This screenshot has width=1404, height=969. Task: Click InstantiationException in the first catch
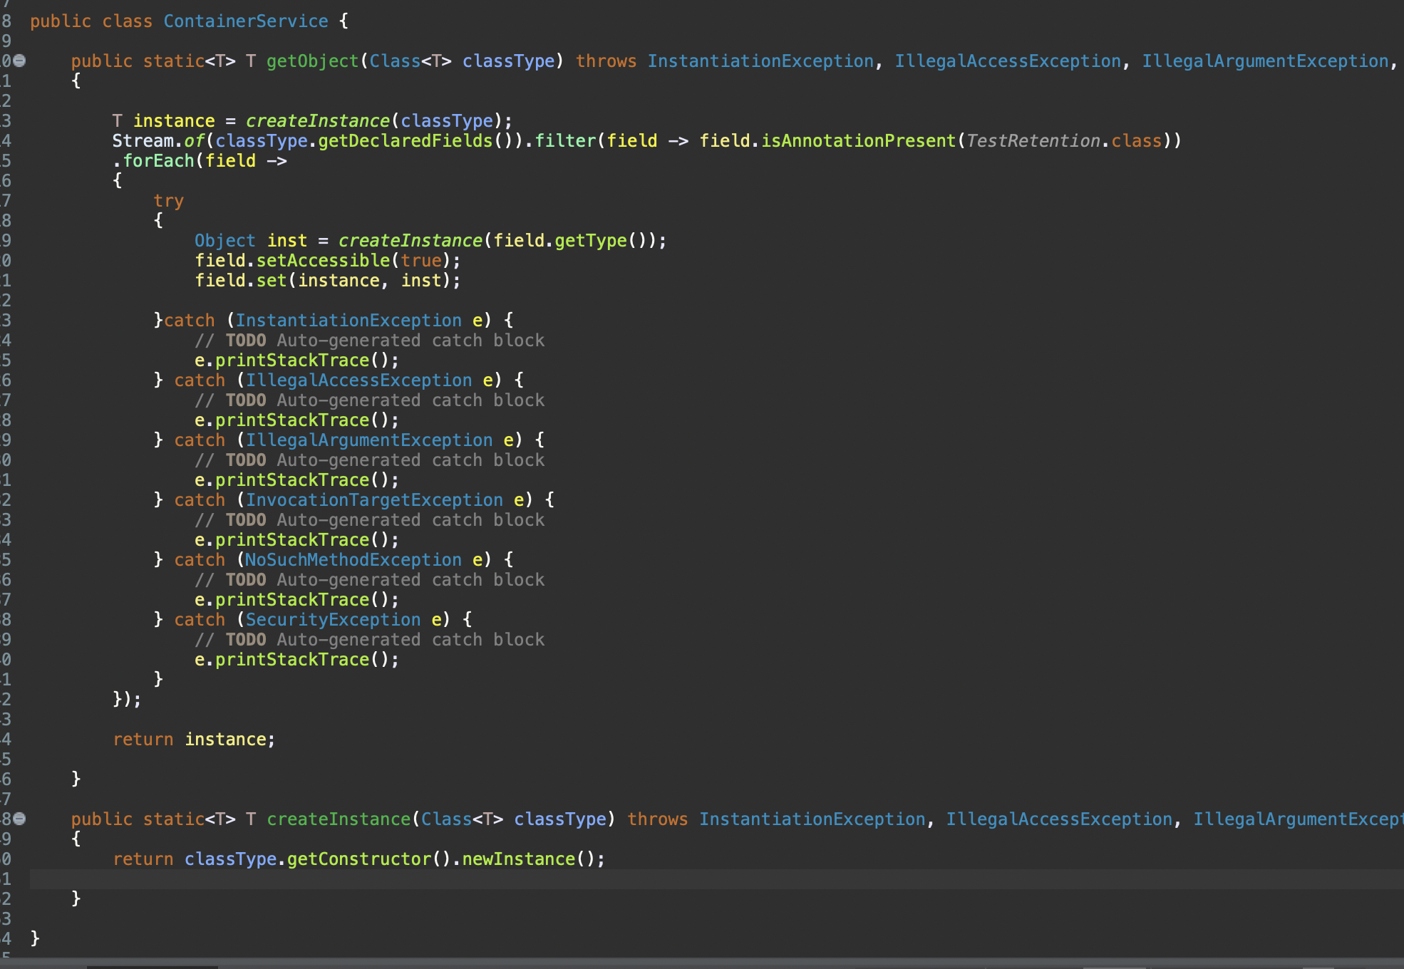click(x=349, y=321)
